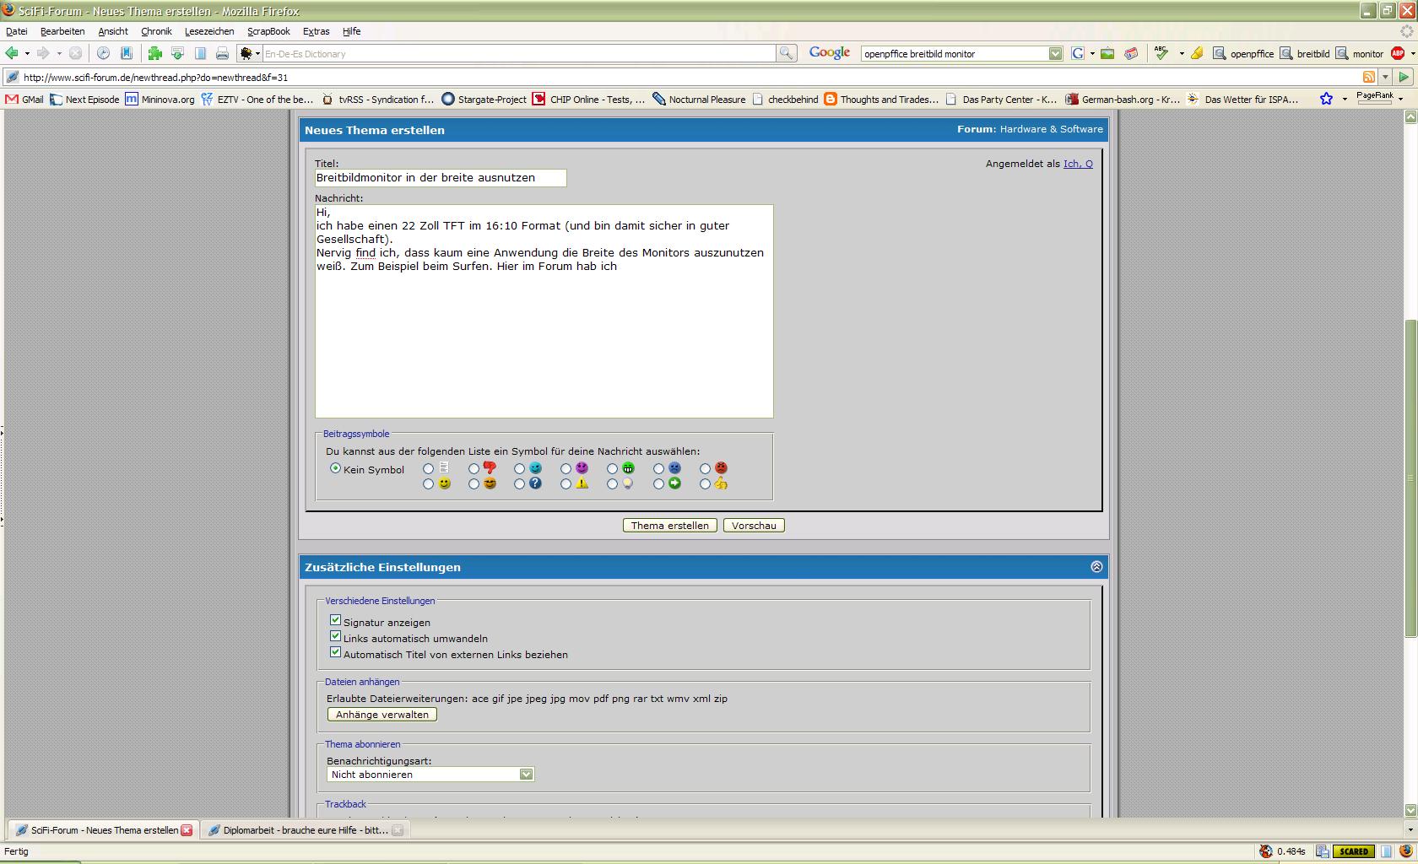Open the address bar URL dropdown arrow

coord(1385,77)
